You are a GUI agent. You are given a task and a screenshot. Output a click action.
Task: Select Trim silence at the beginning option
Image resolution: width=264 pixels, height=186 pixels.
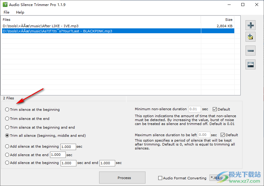[x=7, y=110]
